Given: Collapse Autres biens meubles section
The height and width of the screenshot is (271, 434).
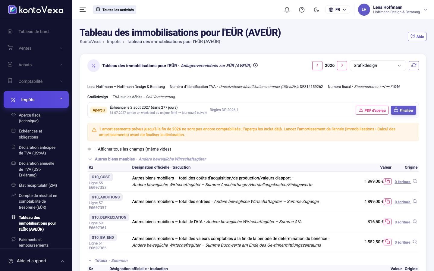Looking at the screenshot, I should pos(90,159).
